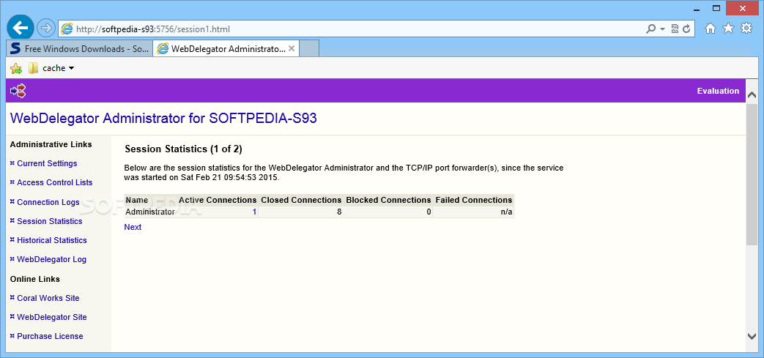Expand the cache folder dropdown arrow
The image size is (764, 358).
(72, 69)
